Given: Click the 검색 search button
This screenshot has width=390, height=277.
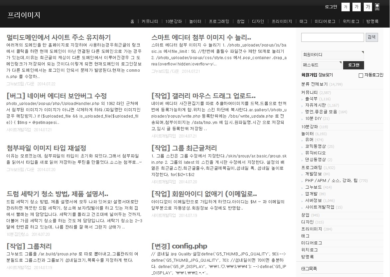Looking at the screenshot, I should 372,37.
